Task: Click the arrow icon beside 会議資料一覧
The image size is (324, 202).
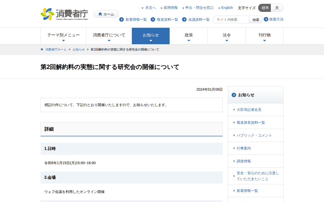Action: tap(184, 19)
